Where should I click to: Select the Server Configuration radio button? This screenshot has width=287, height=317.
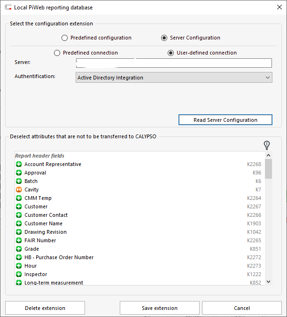(x=164, y=38)
